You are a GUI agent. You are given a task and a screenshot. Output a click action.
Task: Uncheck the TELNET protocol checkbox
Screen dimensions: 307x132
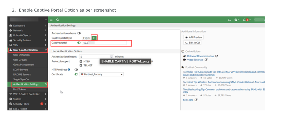pyautogui.click(x=81, y=66)
